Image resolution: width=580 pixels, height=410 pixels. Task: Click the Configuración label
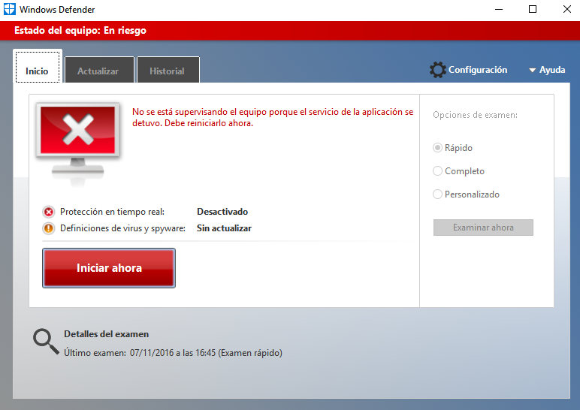point(478,70)
